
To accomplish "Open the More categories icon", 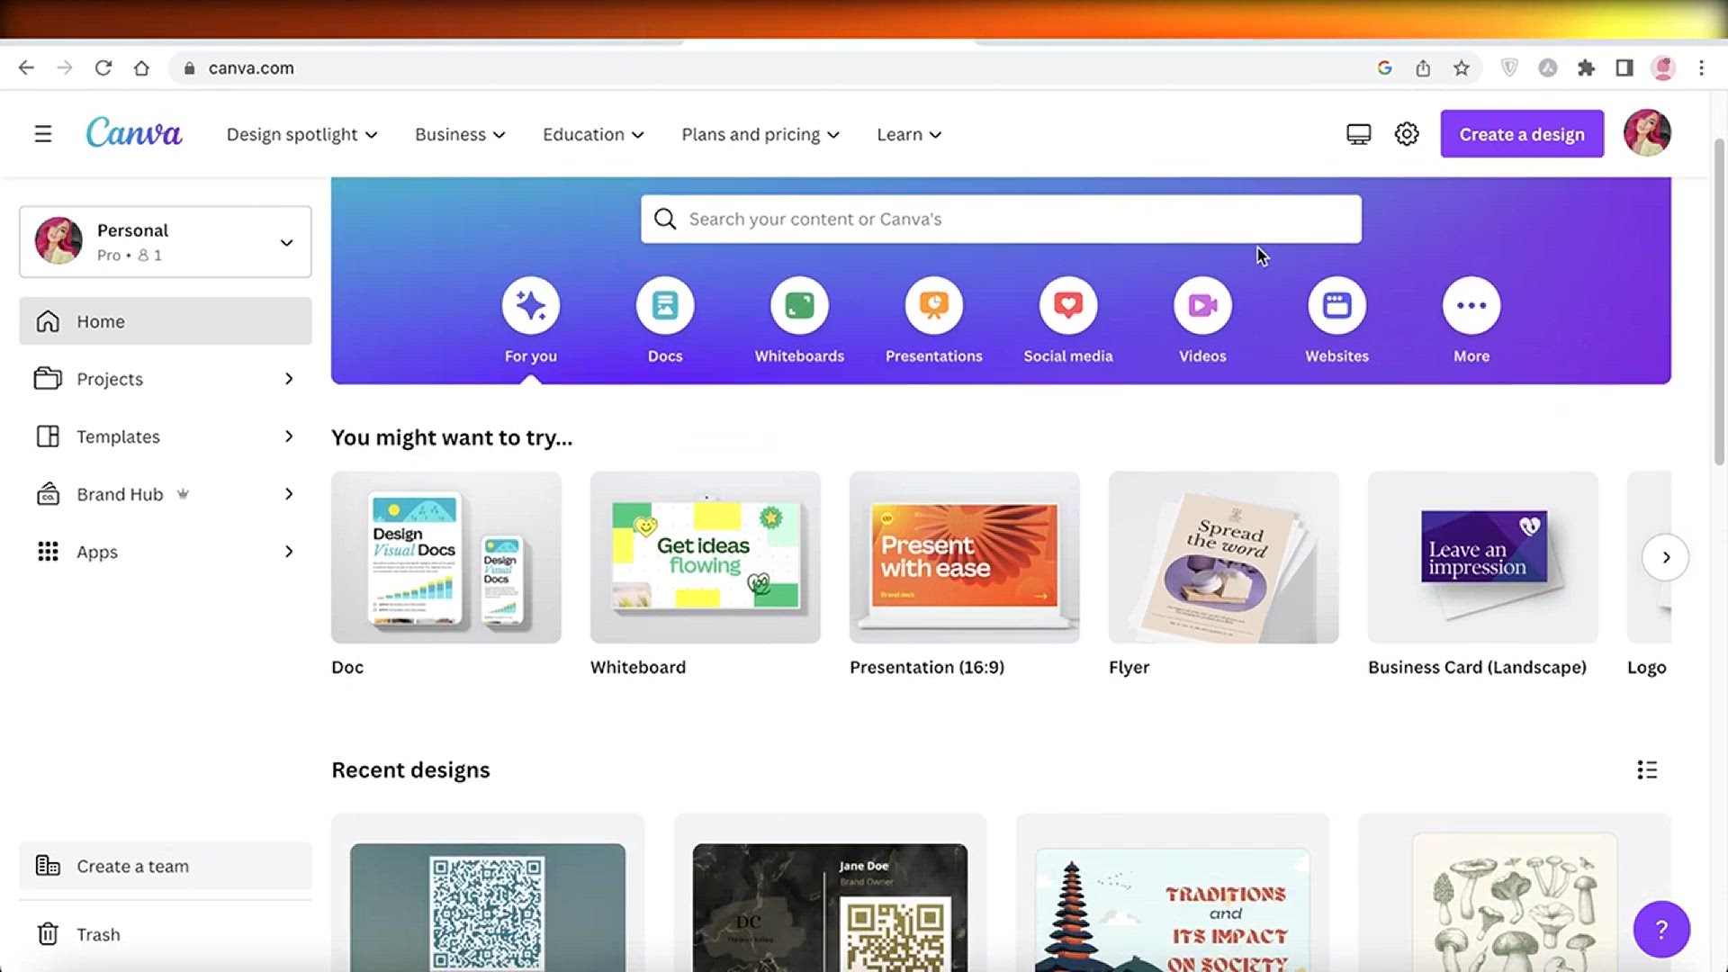I will pyautogui.click(x=1471, y=305).
